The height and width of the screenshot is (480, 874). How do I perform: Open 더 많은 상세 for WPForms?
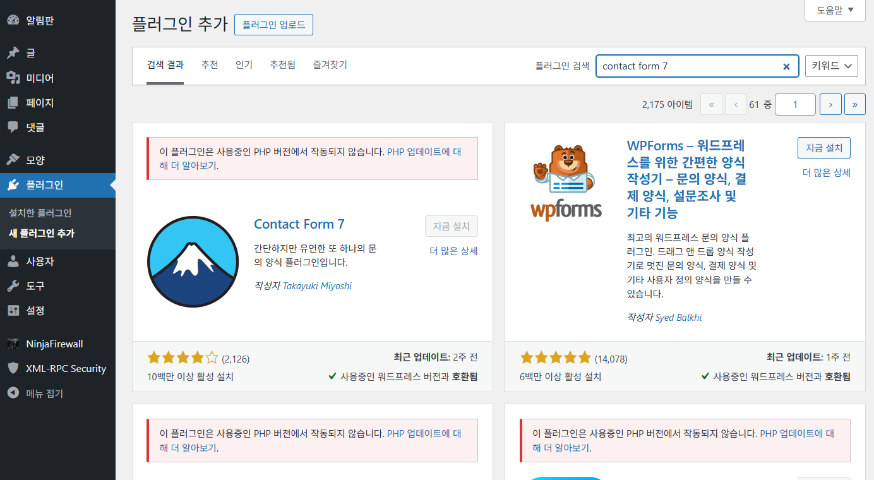(x=827, y=172)
